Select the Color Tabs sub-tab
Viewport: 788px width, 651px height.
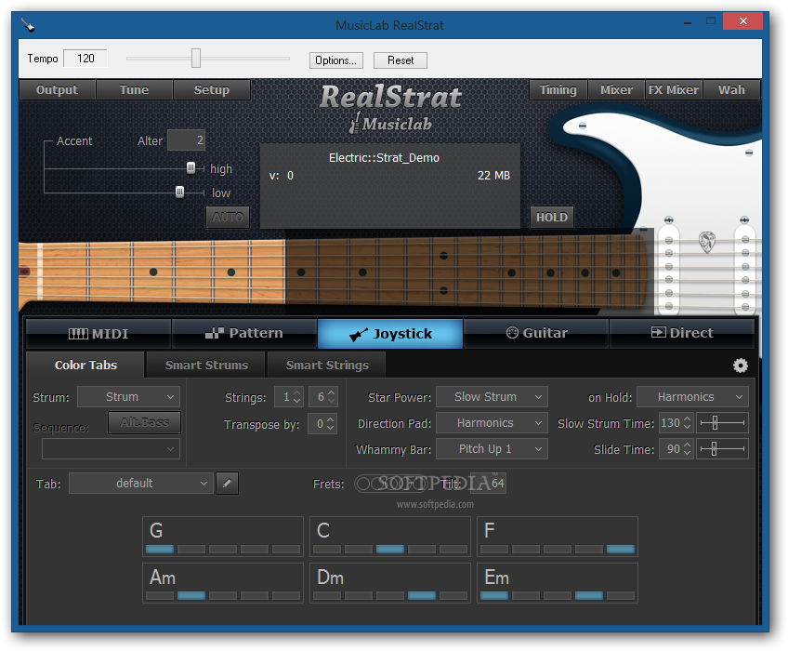pos(85,365)
